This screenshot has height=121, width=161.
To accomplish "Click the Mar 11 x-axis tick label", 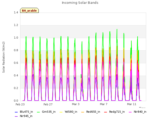I will tap(132, 104).
